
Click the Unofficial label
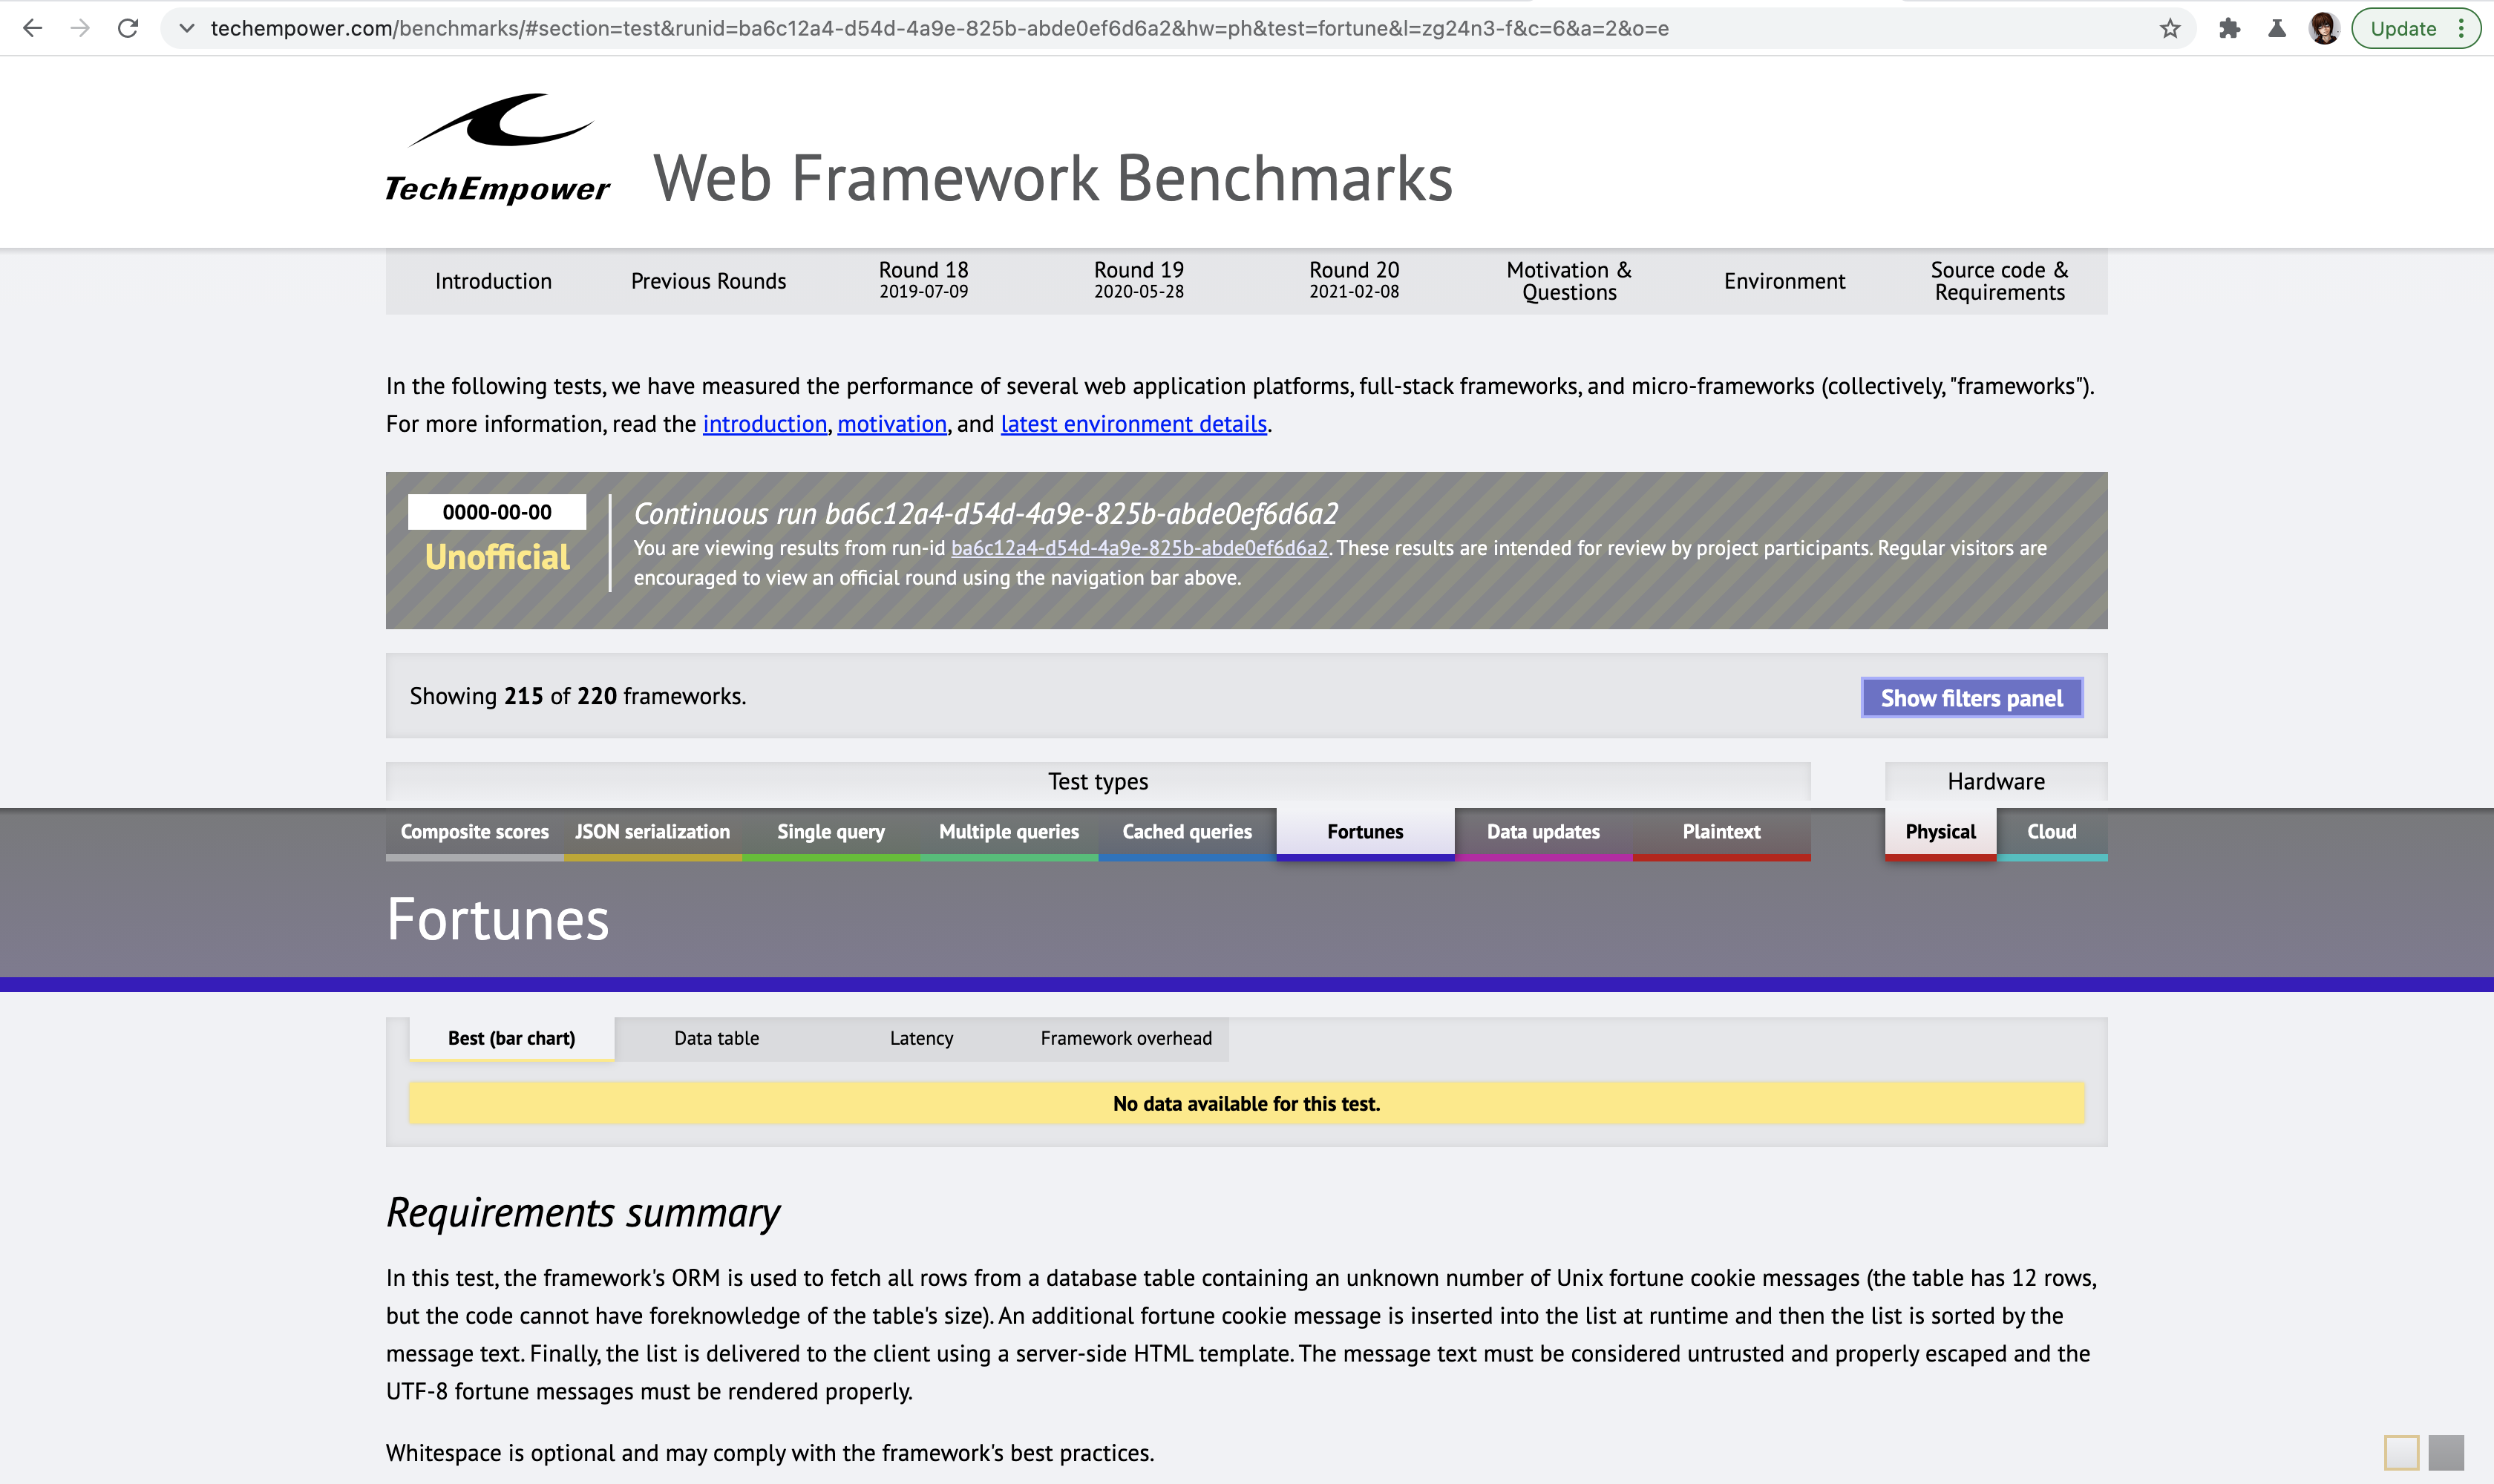[497, 557]
